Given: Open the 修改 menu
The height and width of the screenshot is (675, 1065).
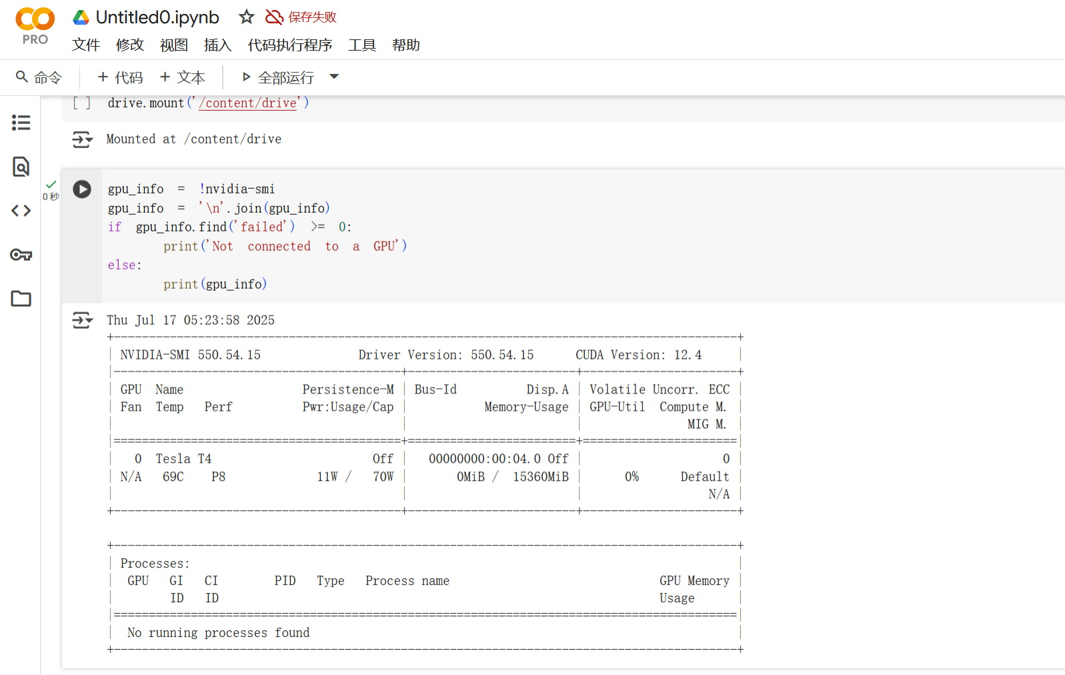Looking at the screenshot, I should [130, 45].
